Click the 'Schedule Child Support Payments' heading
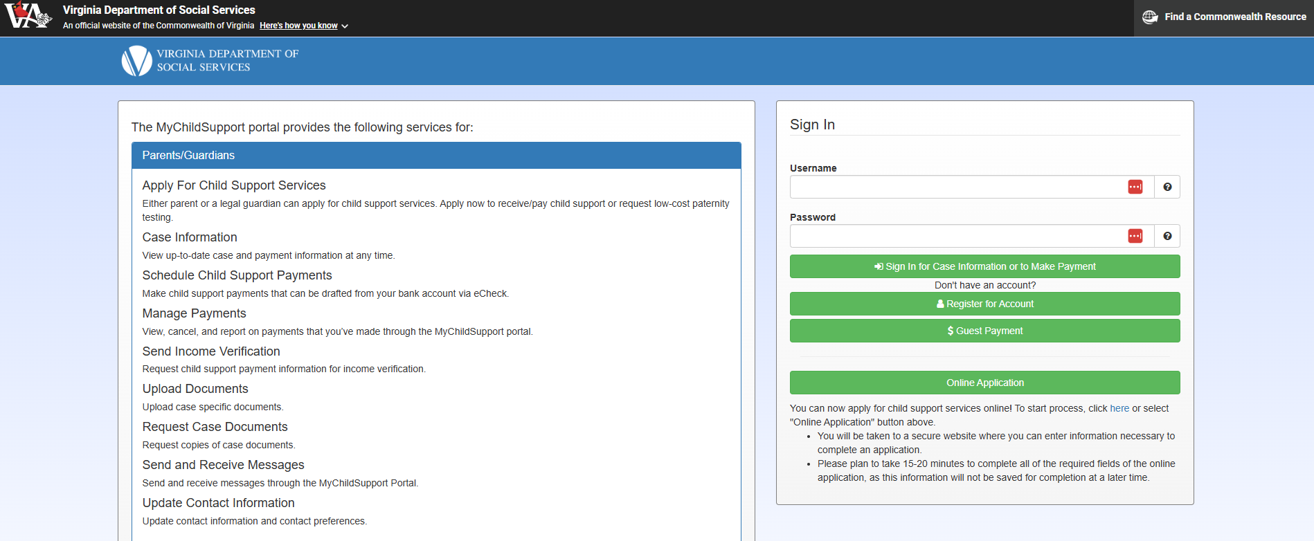The width and height of the screenshot is (1314, 541). pos(237,275)
